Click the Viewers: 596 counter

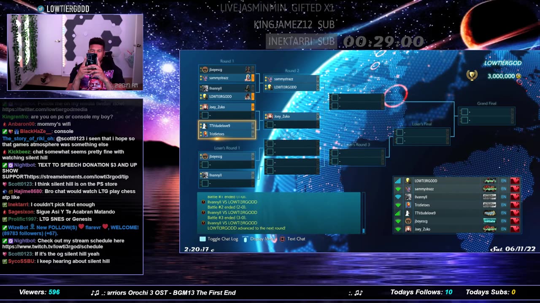tap(40, 292)
